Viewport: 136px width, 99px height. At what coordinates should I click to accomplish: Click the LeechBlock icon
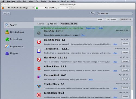pos(39,95)
